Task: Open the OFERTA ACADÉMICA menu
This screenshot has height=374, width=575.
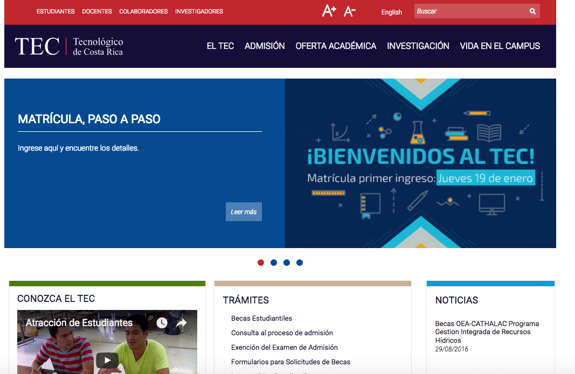Action: [x=335, y=46]
